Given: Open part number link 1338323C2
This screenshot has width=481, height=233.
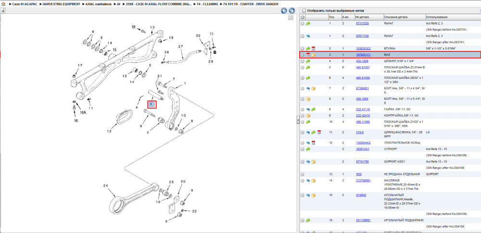Looking at the screenshot, I should pos(363,49).
